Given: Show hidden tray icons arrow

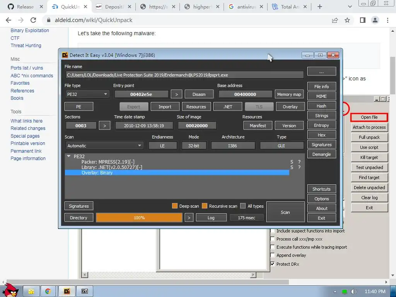Looking at the screenshot, I should coord(335,292).
